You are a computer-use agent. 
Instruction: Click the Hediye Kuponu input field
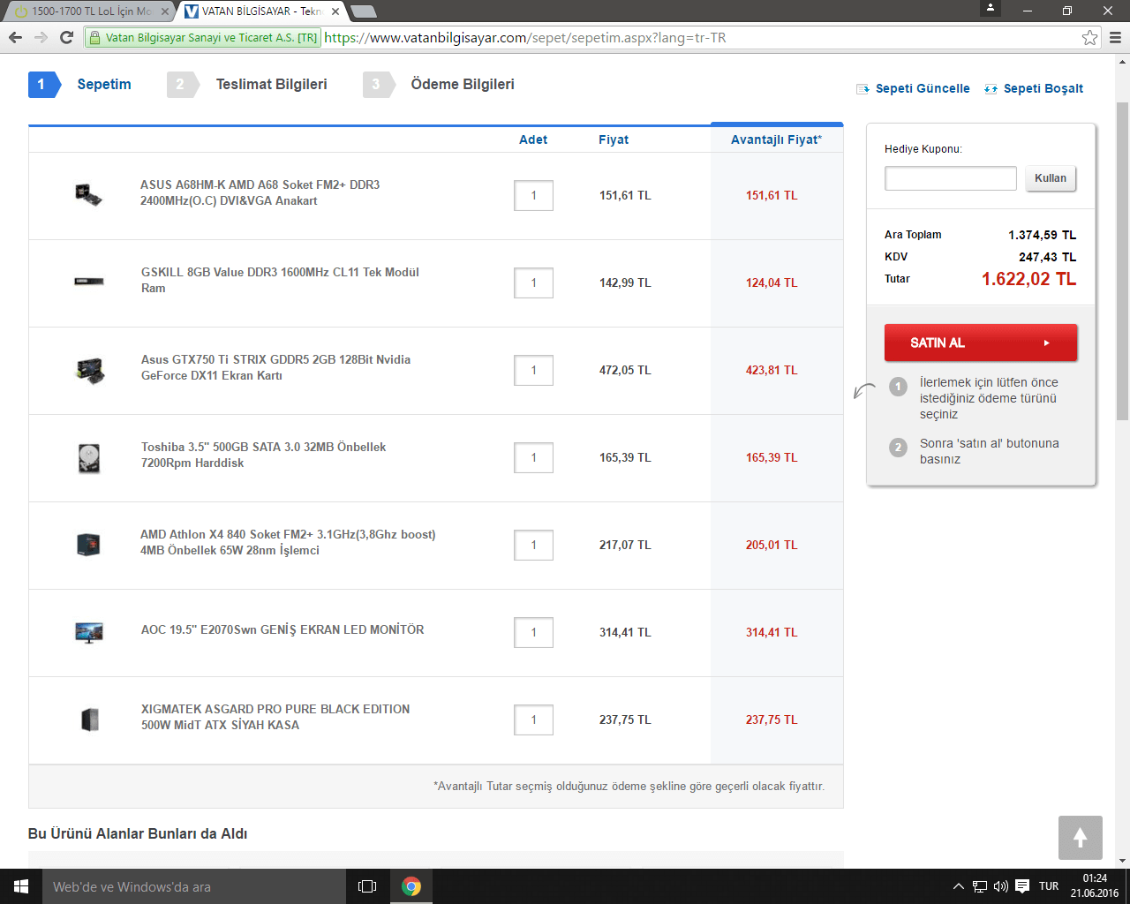click(x=951, y=178)
